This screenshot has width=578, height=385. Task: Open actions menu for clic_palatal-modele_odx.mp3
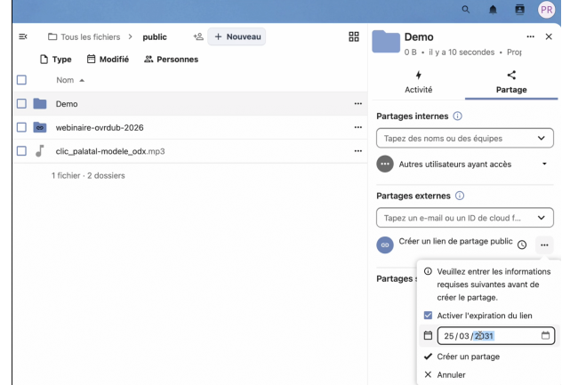click(x=358, y=151)
